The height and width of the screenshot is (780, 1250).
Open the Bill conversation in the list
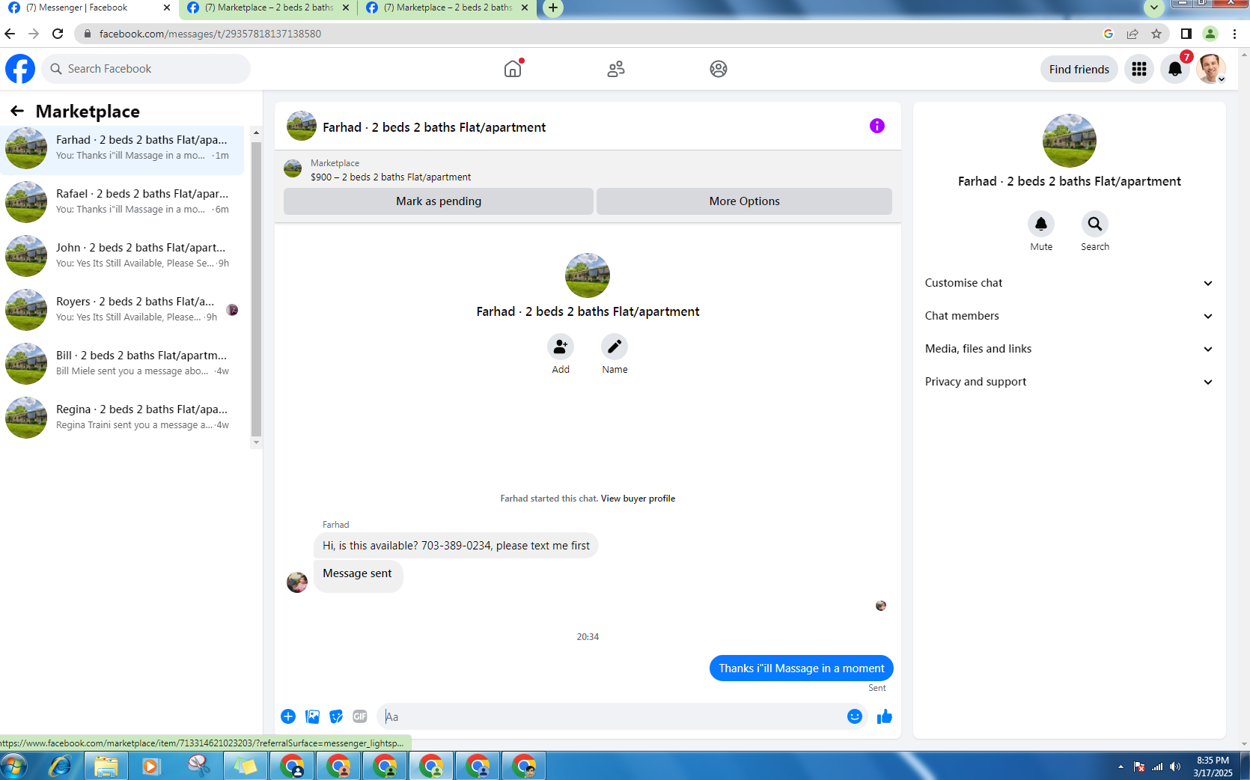click(x=123, y=364)
